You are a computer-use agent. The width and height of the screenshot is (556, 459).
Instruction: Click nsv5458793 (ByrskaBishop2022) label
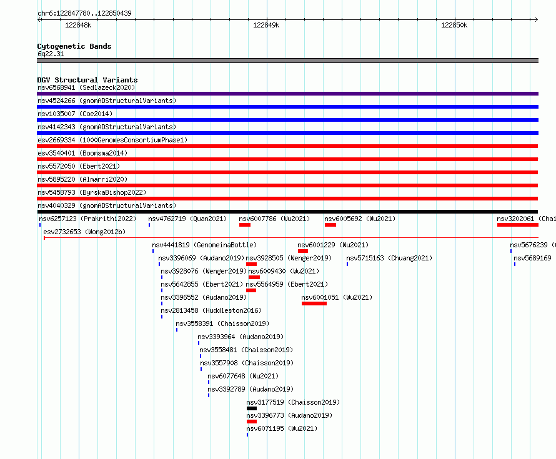tap(92, 192)
